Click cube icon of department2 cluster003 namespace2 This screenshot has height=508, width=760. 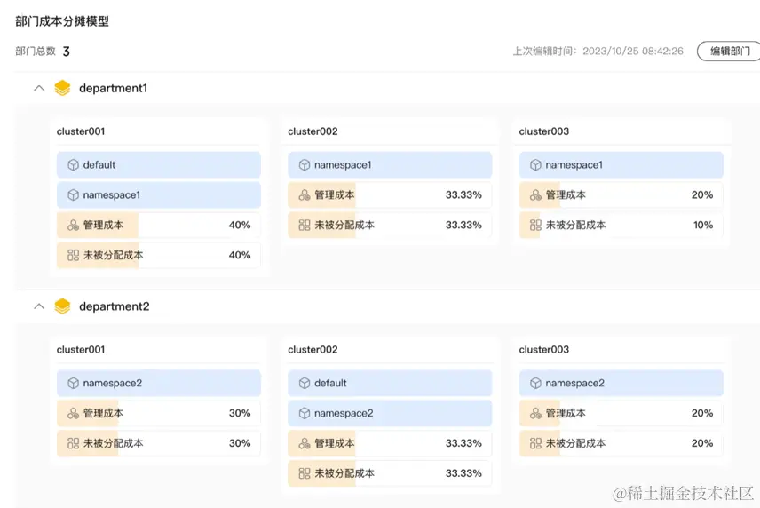tap(535, 384)
